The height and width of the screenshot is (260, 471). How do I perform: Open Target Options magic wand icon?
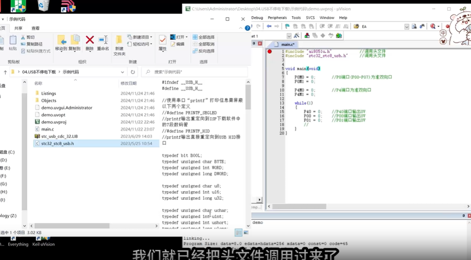[297, 36]
